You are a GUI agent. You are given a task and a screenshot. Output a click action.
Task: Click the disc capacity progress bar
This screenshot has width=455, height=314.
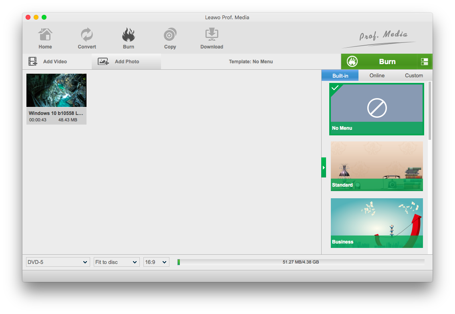point(301,262)
